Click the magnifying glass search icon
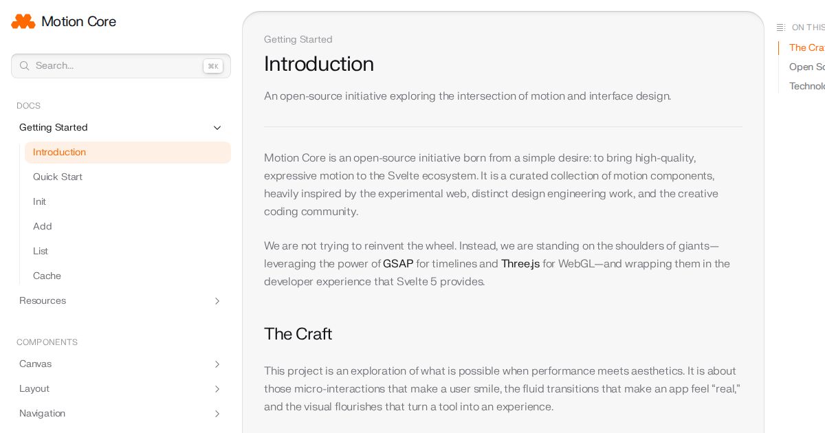 tap(25, 66)
